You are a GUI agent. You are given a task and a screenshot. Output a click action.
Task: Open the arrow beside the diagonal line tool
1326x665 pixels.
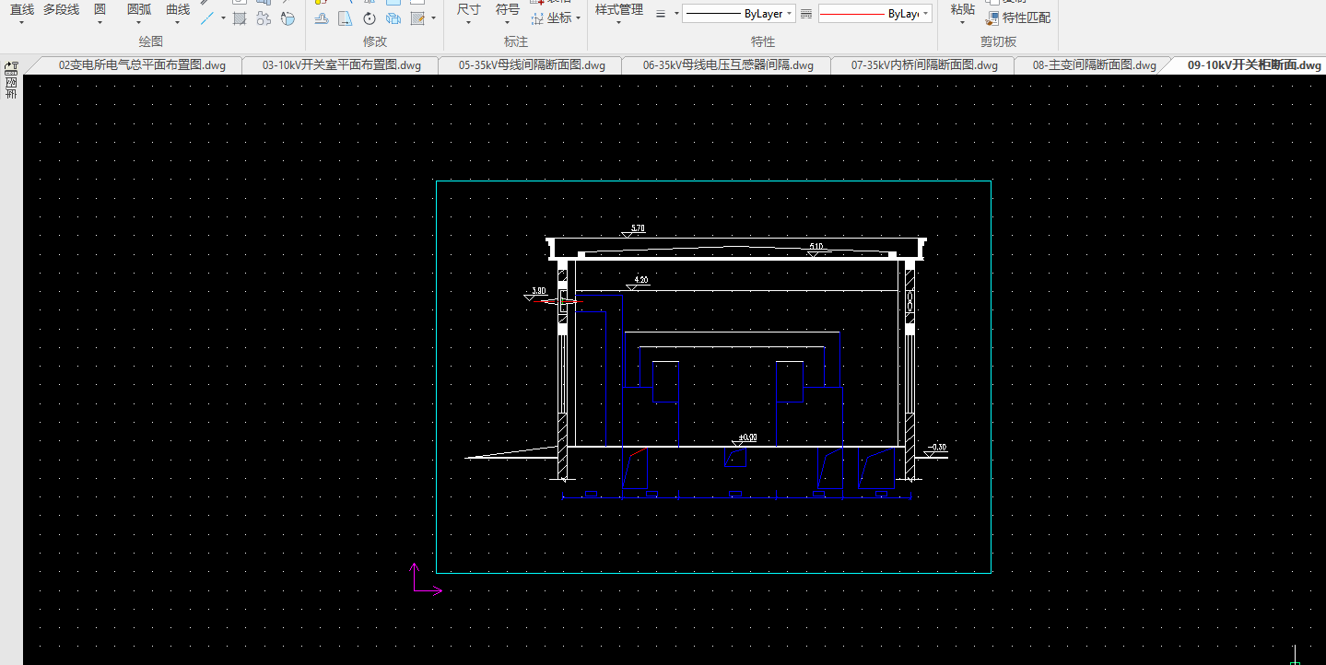coord(223,17)
